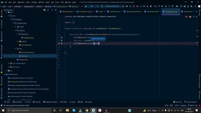Select RetrofitBuilder in the project tree
The image size is (201, 113).
26,45
